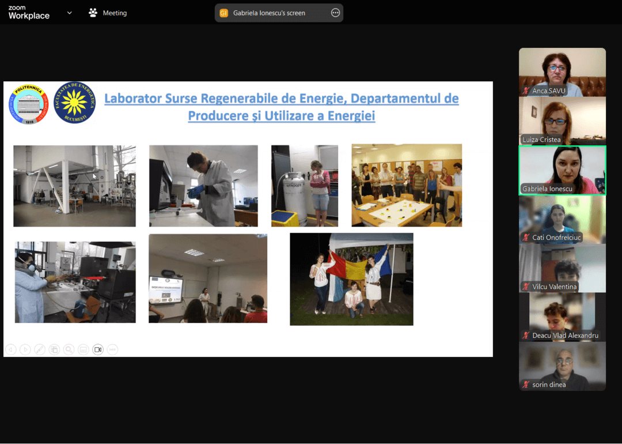
Task: Click the Zoom Workplace logo
Action: pyautogui.click(x=29, y=13)
